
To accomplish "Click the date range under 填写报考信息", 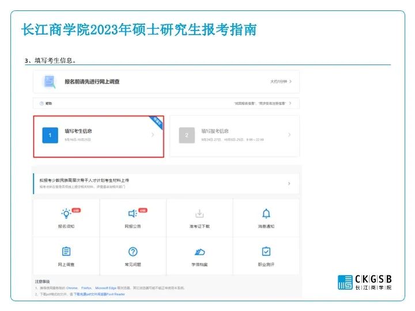I will tap(233, 139).
